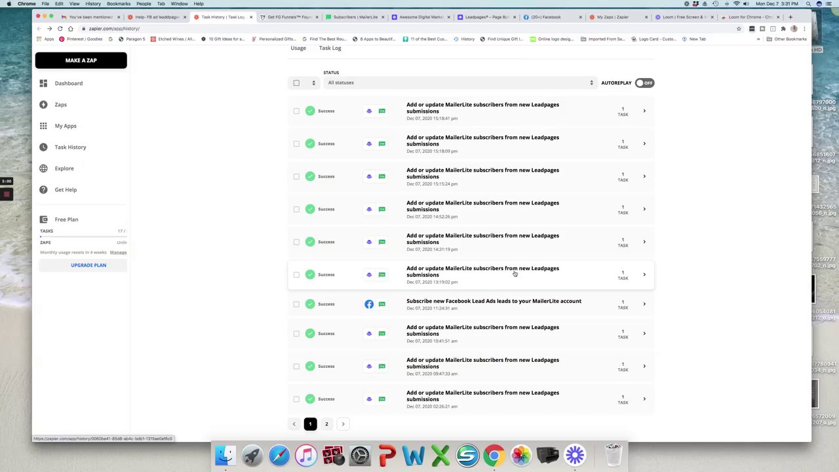Viewport: 839px width, 472px height.
Task: Switch to the Task Log tab
Action: click(x=330, y=48)
